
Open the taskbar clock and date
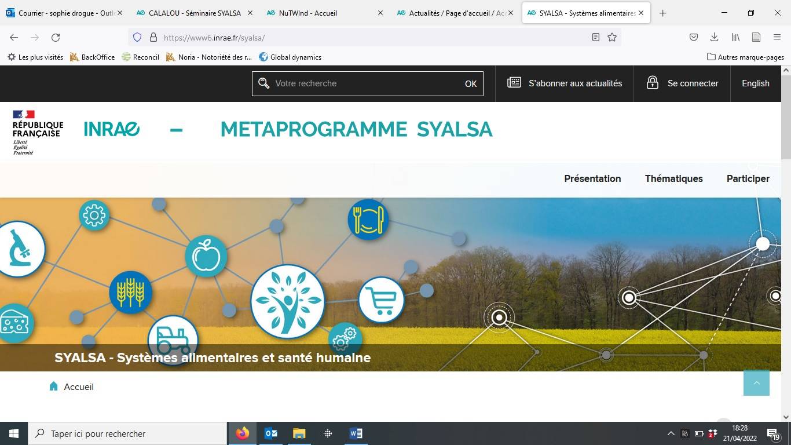[x=739, y=433]
